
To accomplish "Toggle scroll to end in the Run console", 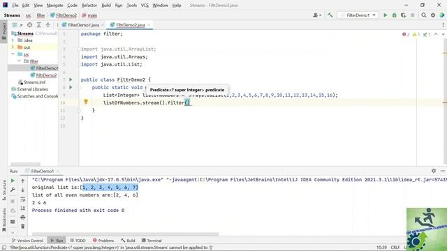I will pyautogui.click(x=23, y=208).
